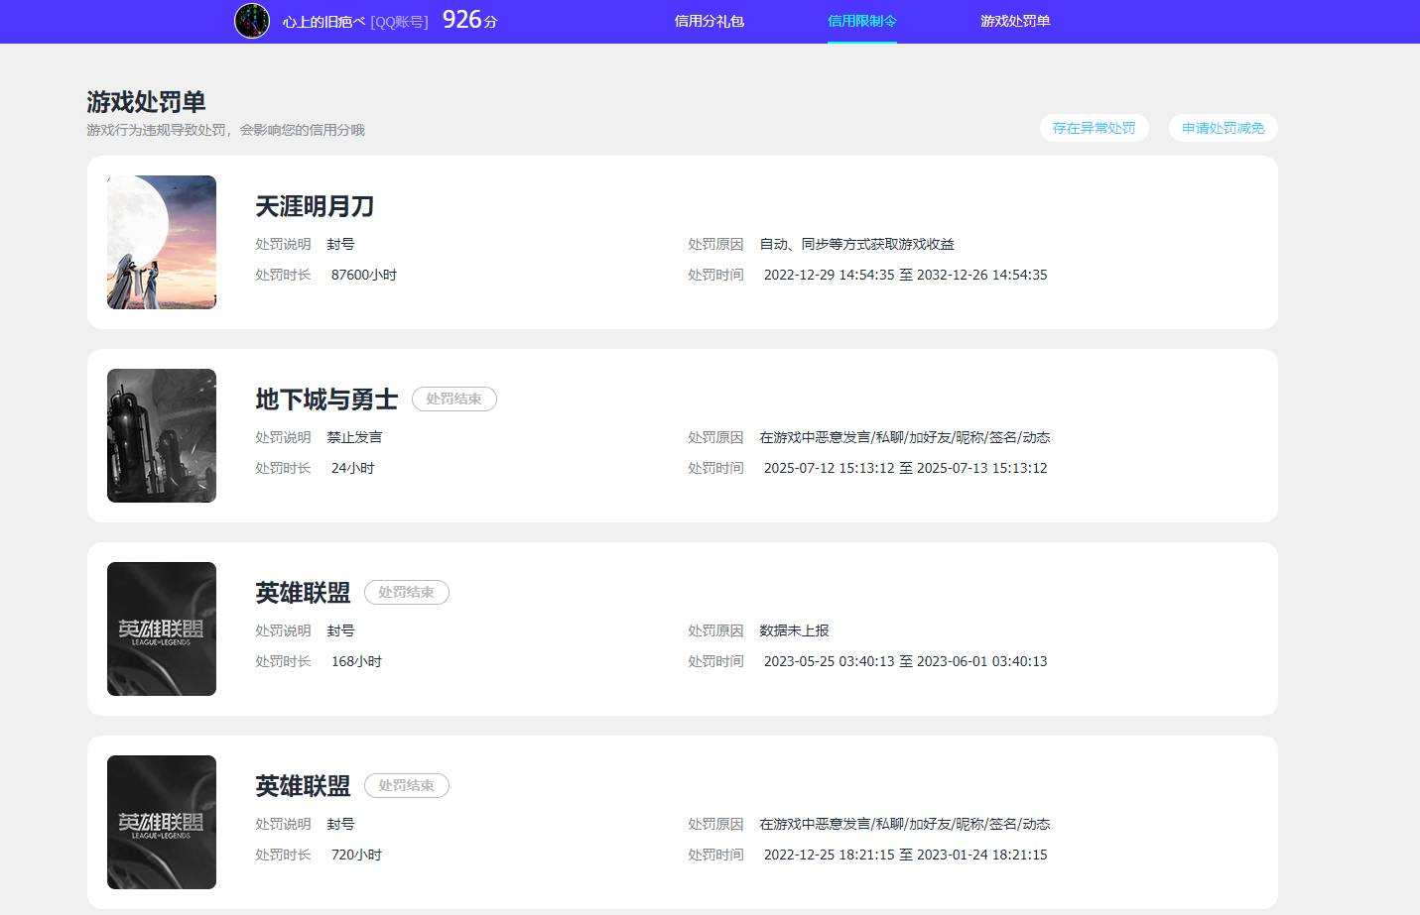Open the 天涯明月刀 game cover thumbnail
This screenshot has width=1420, height=915.
(x=162, y=242)
